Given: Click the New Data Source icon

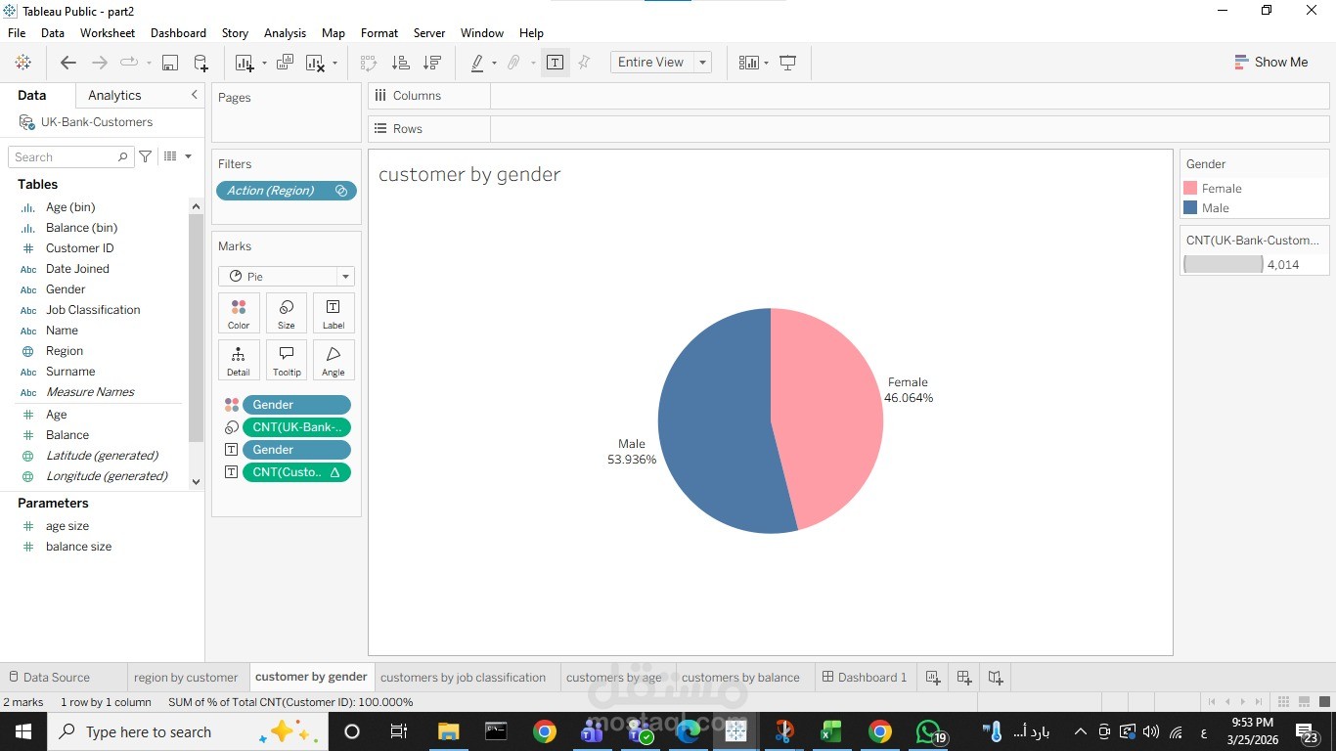Looking at the screenshot, I should point(200,63).
